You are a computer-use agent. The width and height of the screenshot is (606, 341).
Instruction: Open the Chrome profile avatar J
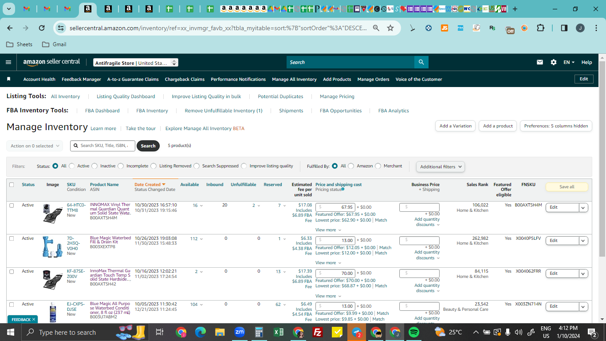click(580, 28)
